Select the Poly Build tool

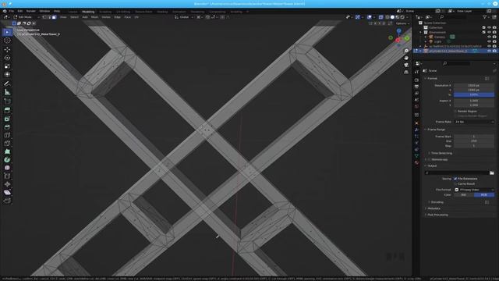[x=7, y=151]
